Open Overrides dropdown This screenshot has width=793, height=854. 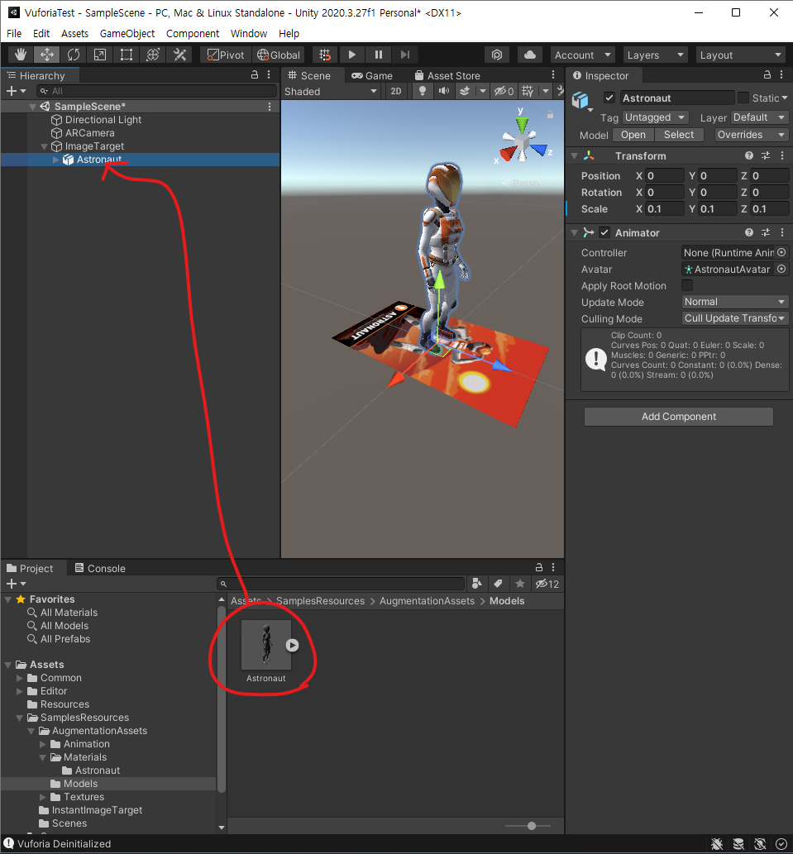coord(751,135)
